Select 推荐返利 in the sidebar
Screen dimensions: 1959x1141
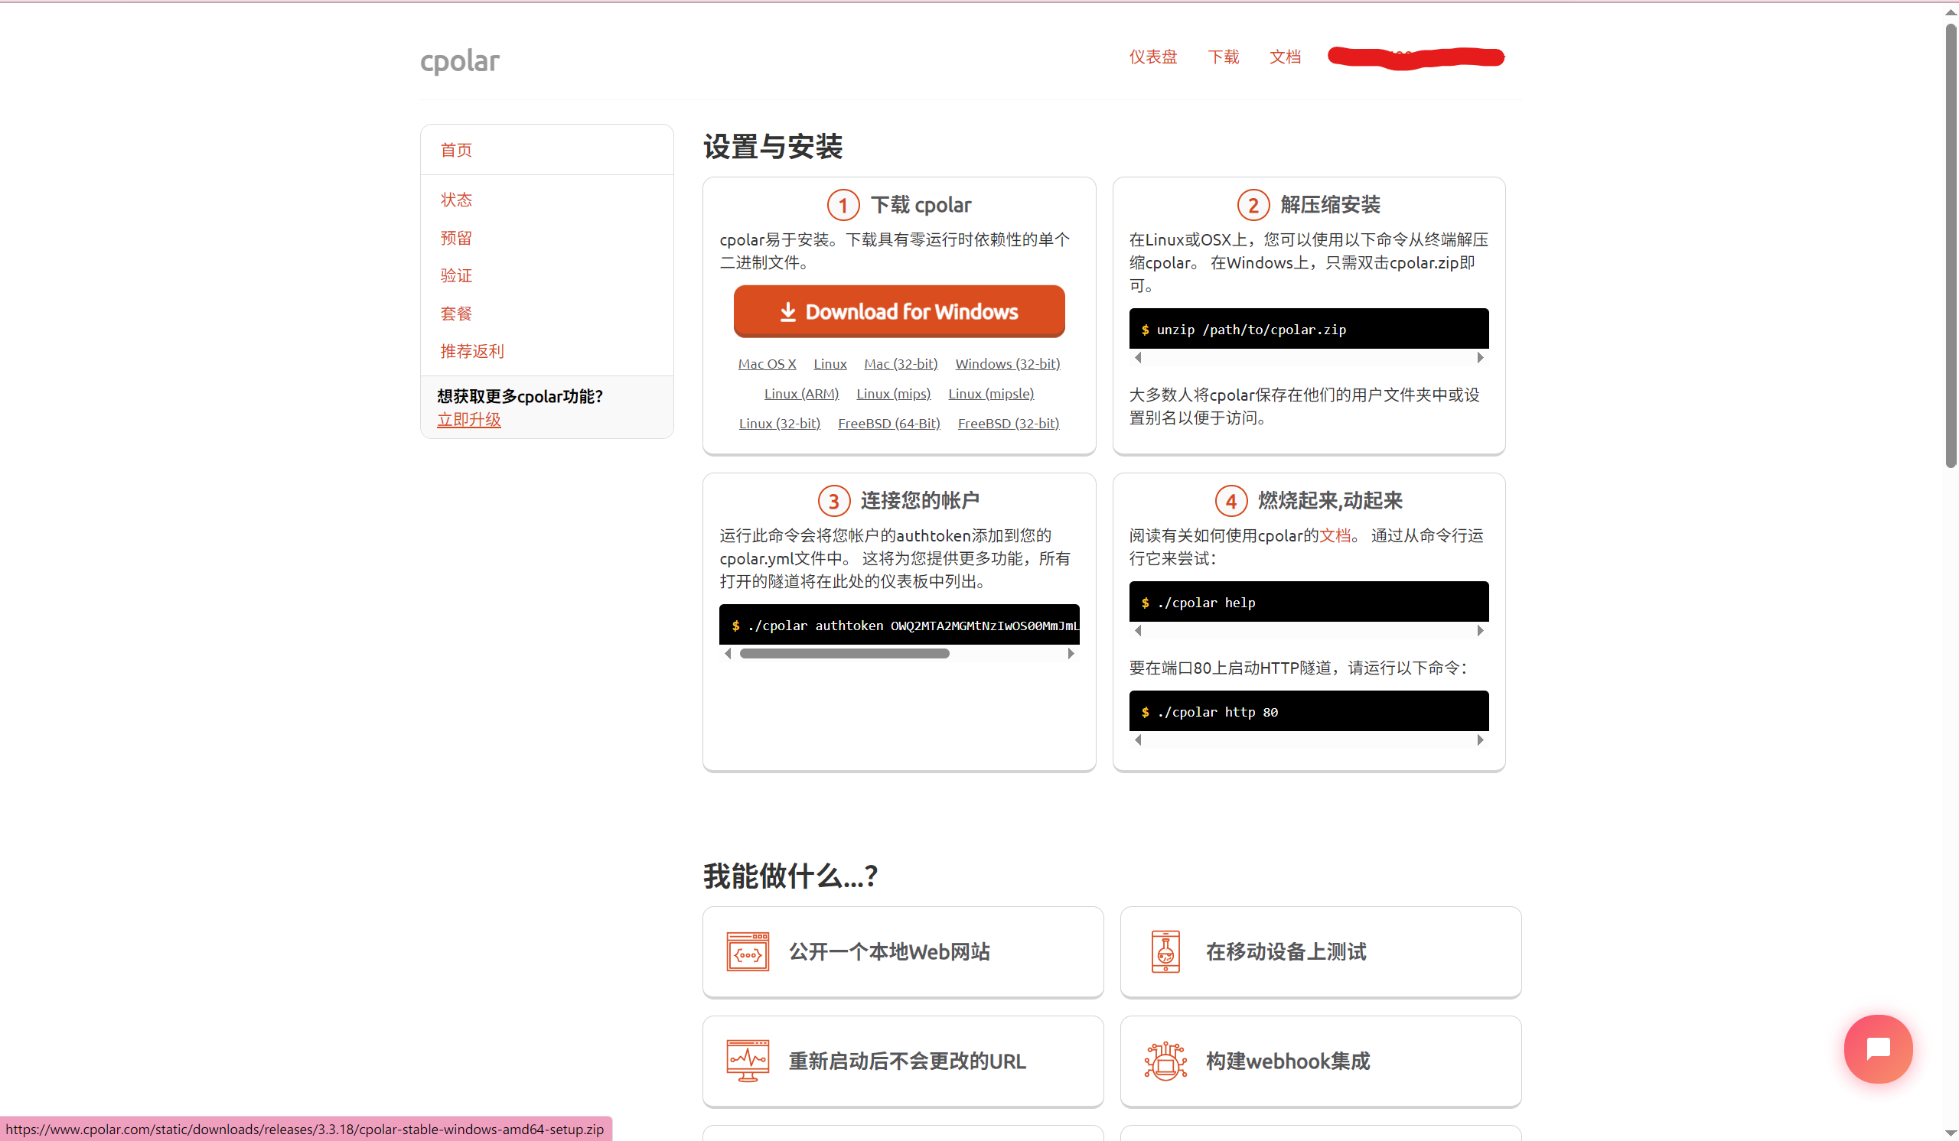[x=472, y=351]
